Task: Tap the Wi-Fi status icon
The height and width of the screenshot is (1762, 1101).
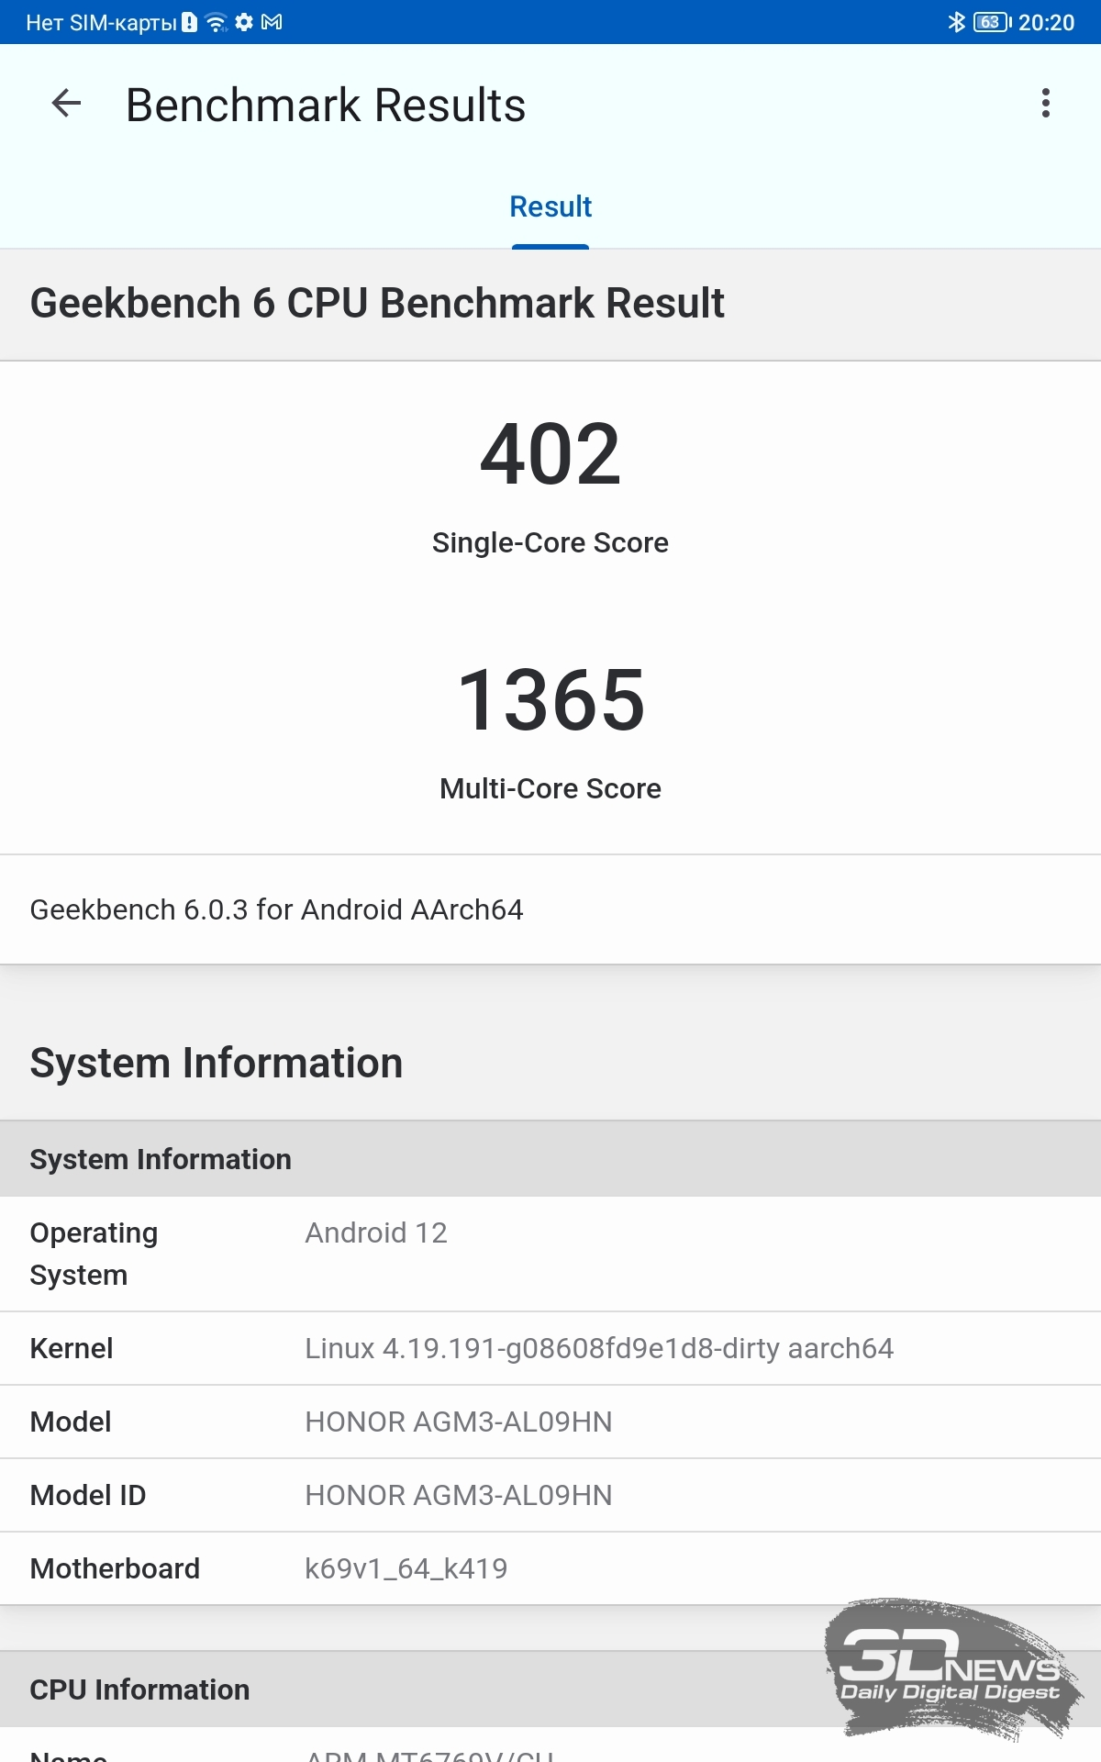Action: point(217,22)
